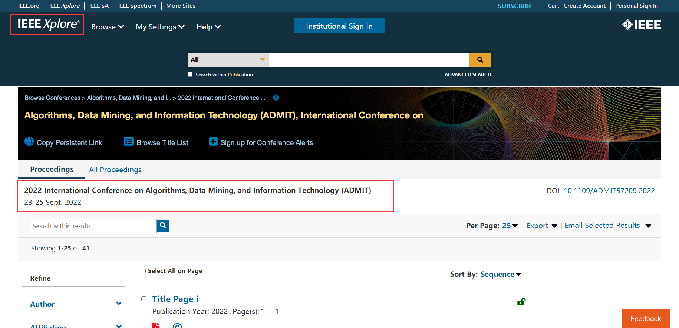This screenshot has width=679, height=328.
Task: Click the Copy Persistent Link globe icon
Action: [29, 142]
